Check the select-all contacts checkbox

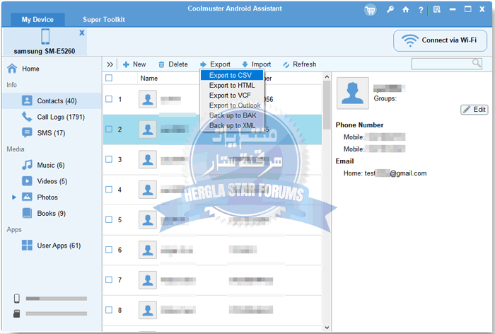pos(109,79)
